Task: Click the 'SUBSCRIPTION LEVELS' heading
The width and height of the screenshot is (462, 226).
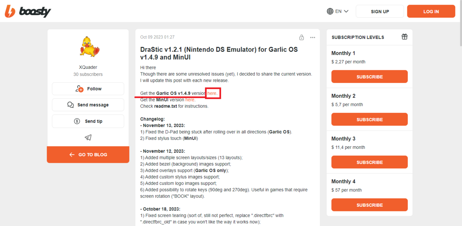Action: pyautogui.click(x=358, y=37)
